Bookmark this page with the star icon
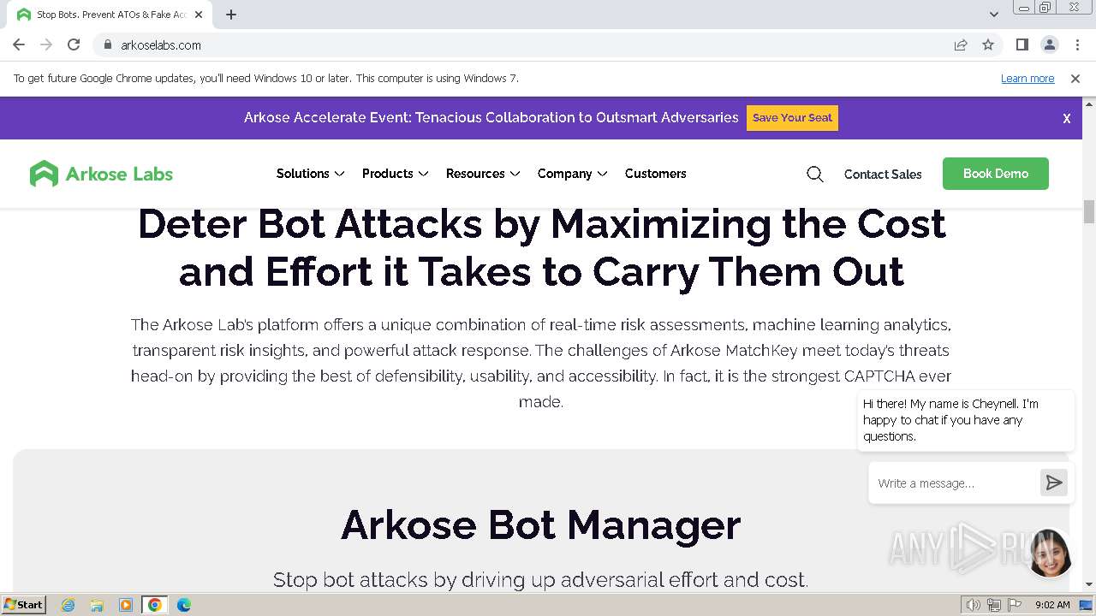 tap(988, 44)
